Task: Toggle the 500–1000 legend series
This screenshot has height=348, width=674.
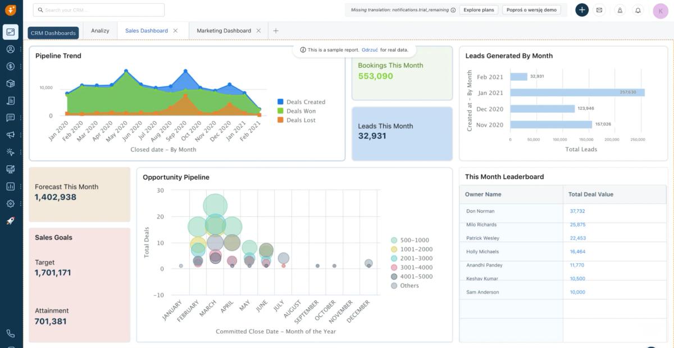Action: (409, 240)
